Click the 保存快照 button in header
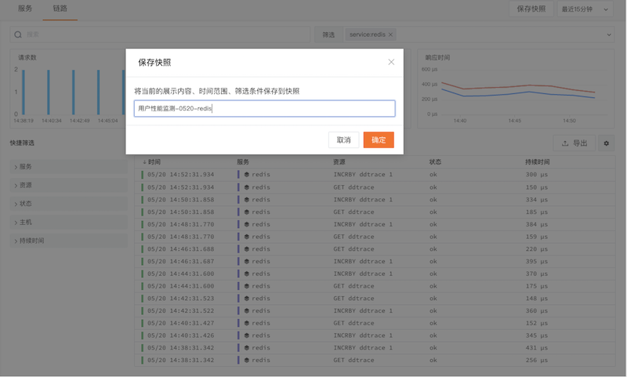The image size is (627, 377). [x=531, y=9]
